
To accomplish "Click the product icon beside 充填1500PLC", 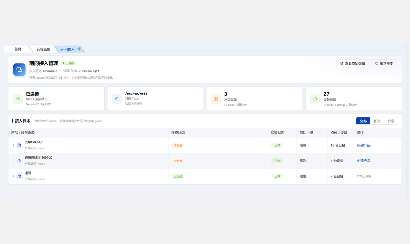I will click(x=19, y=145).
